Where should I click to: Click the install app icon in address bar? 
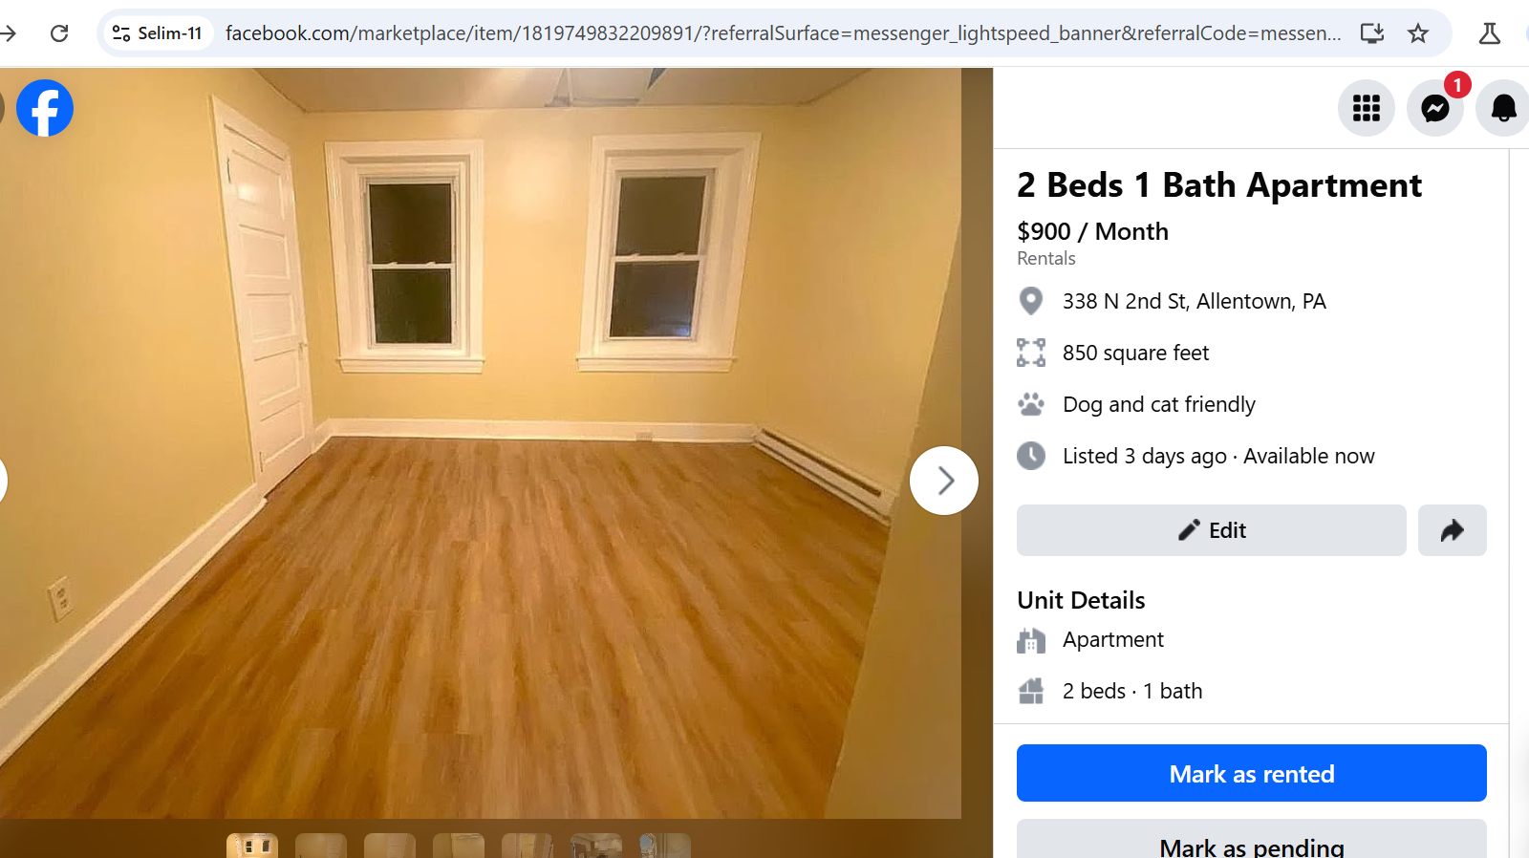coord(1372,33)
